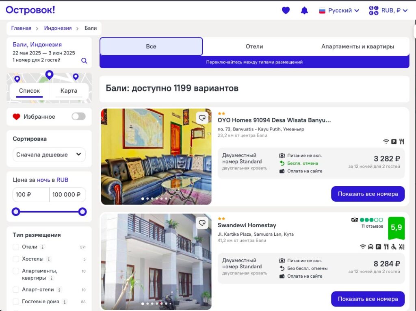Go to Главная breadcrumb link

pyautogui.click(x=21, y=28)
